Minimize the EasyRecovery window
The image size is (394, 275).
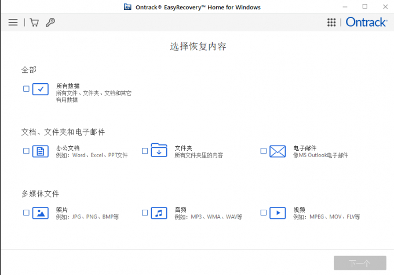point(345,7)
